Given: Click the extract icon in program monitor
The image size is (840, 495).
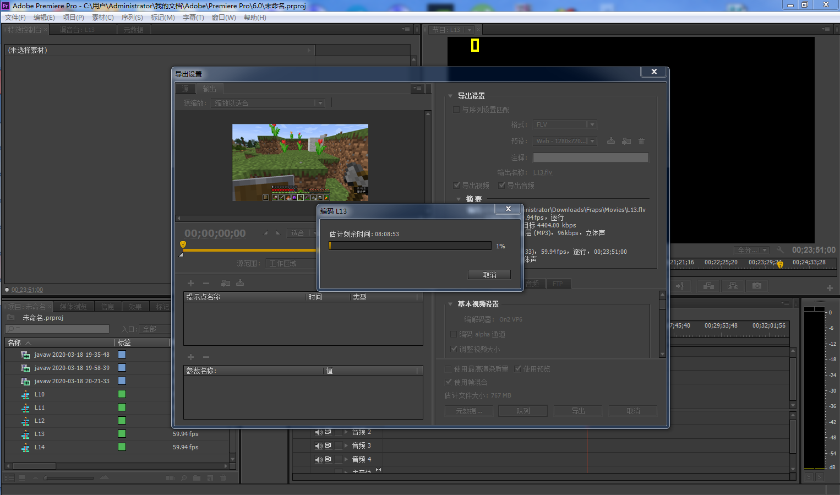Looking at the screenshot, I should (x=733, y=286).
